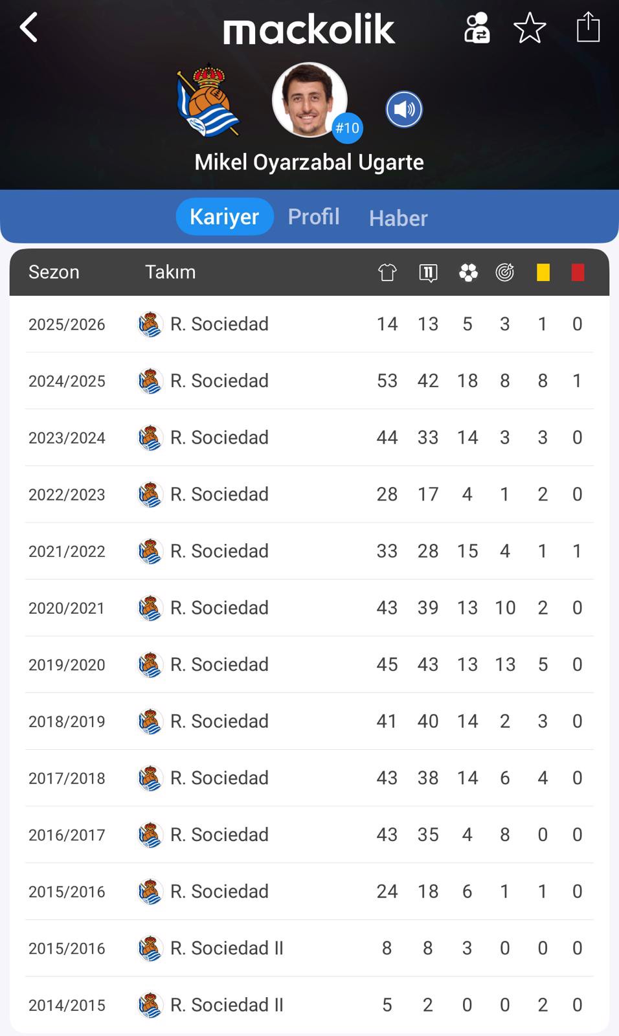
Task: Open the Real Sociedad club crest
Action: click(207, 100)
